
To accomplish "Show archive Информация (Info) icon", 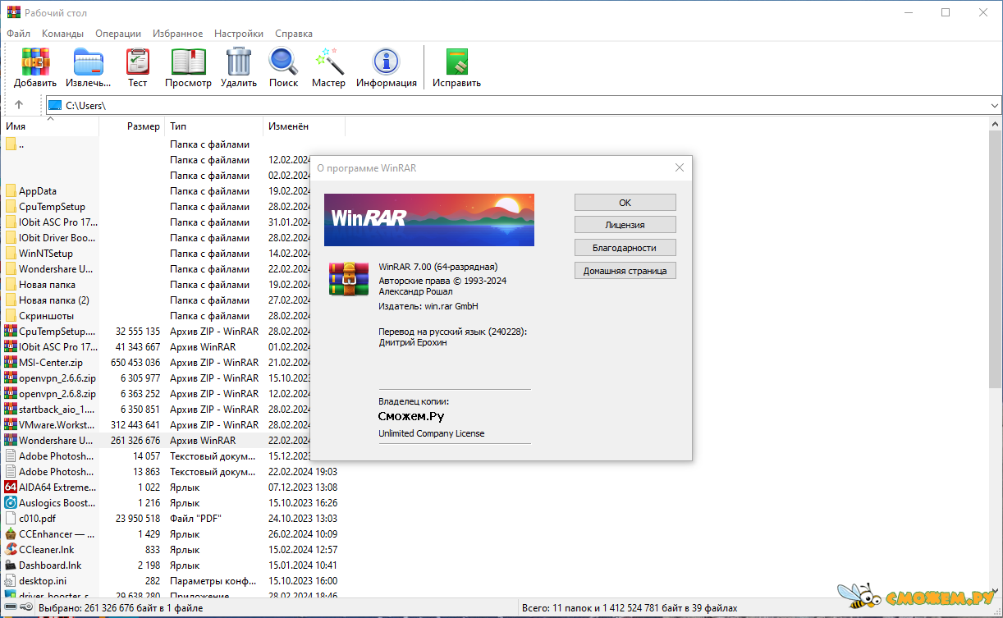I will pos(386,62).
